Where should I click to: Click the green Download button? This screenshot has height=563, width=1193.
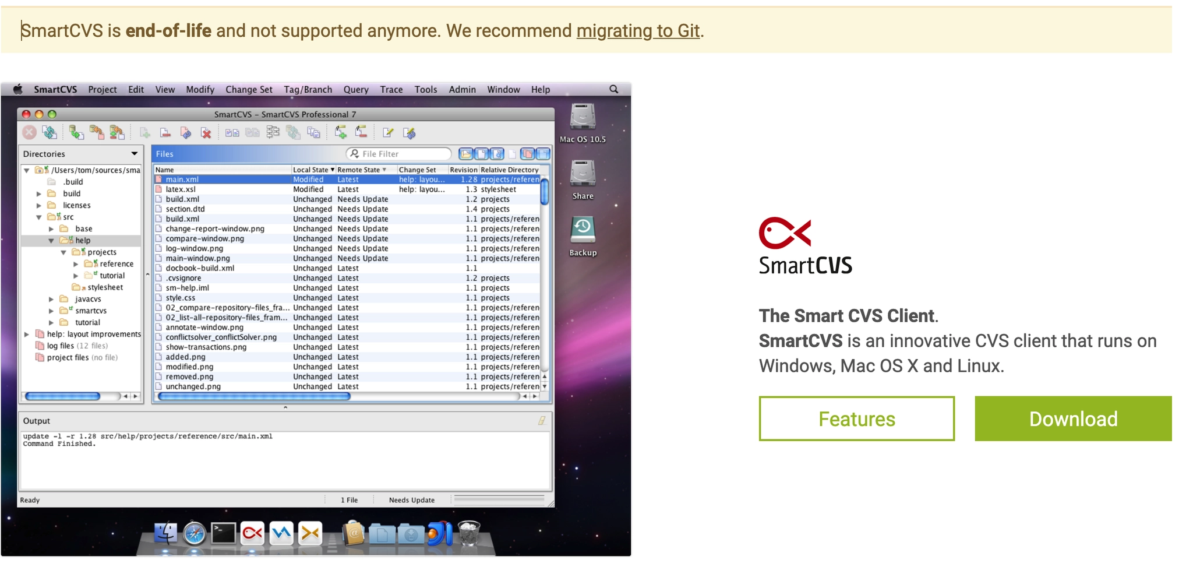1074,418
